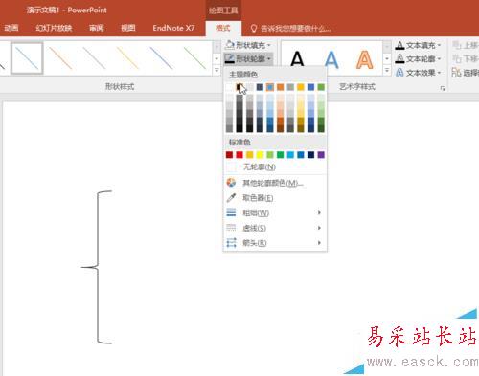Pick dark navy standard color swatch
The width and height of the screenshot is (479, 376).
[311, 155]
